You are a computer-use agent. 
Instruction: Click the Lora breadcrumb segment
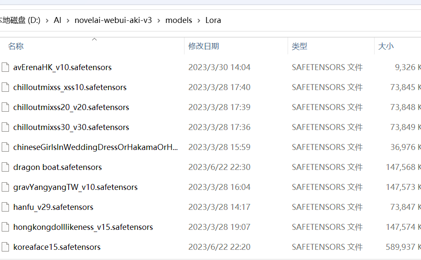(x=213, y=20)
